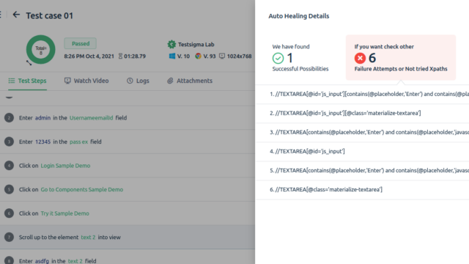Image resolution: width=469 pixels, height=264 pixels.
Task: Click the Usernameemailid element link
Action: 91,117
